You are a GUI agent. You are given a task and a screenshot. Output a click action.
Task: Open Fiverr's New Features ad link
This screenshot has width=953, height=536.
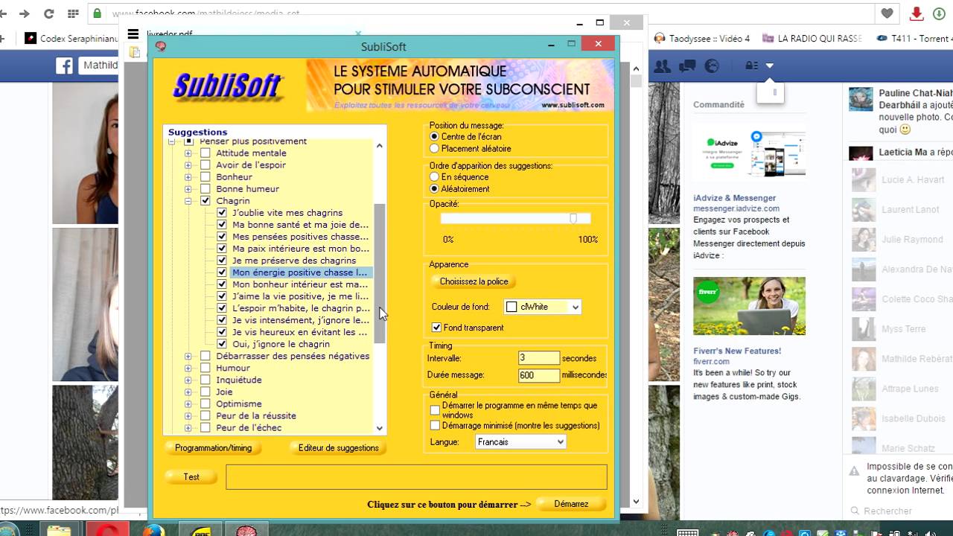[737, 351]
